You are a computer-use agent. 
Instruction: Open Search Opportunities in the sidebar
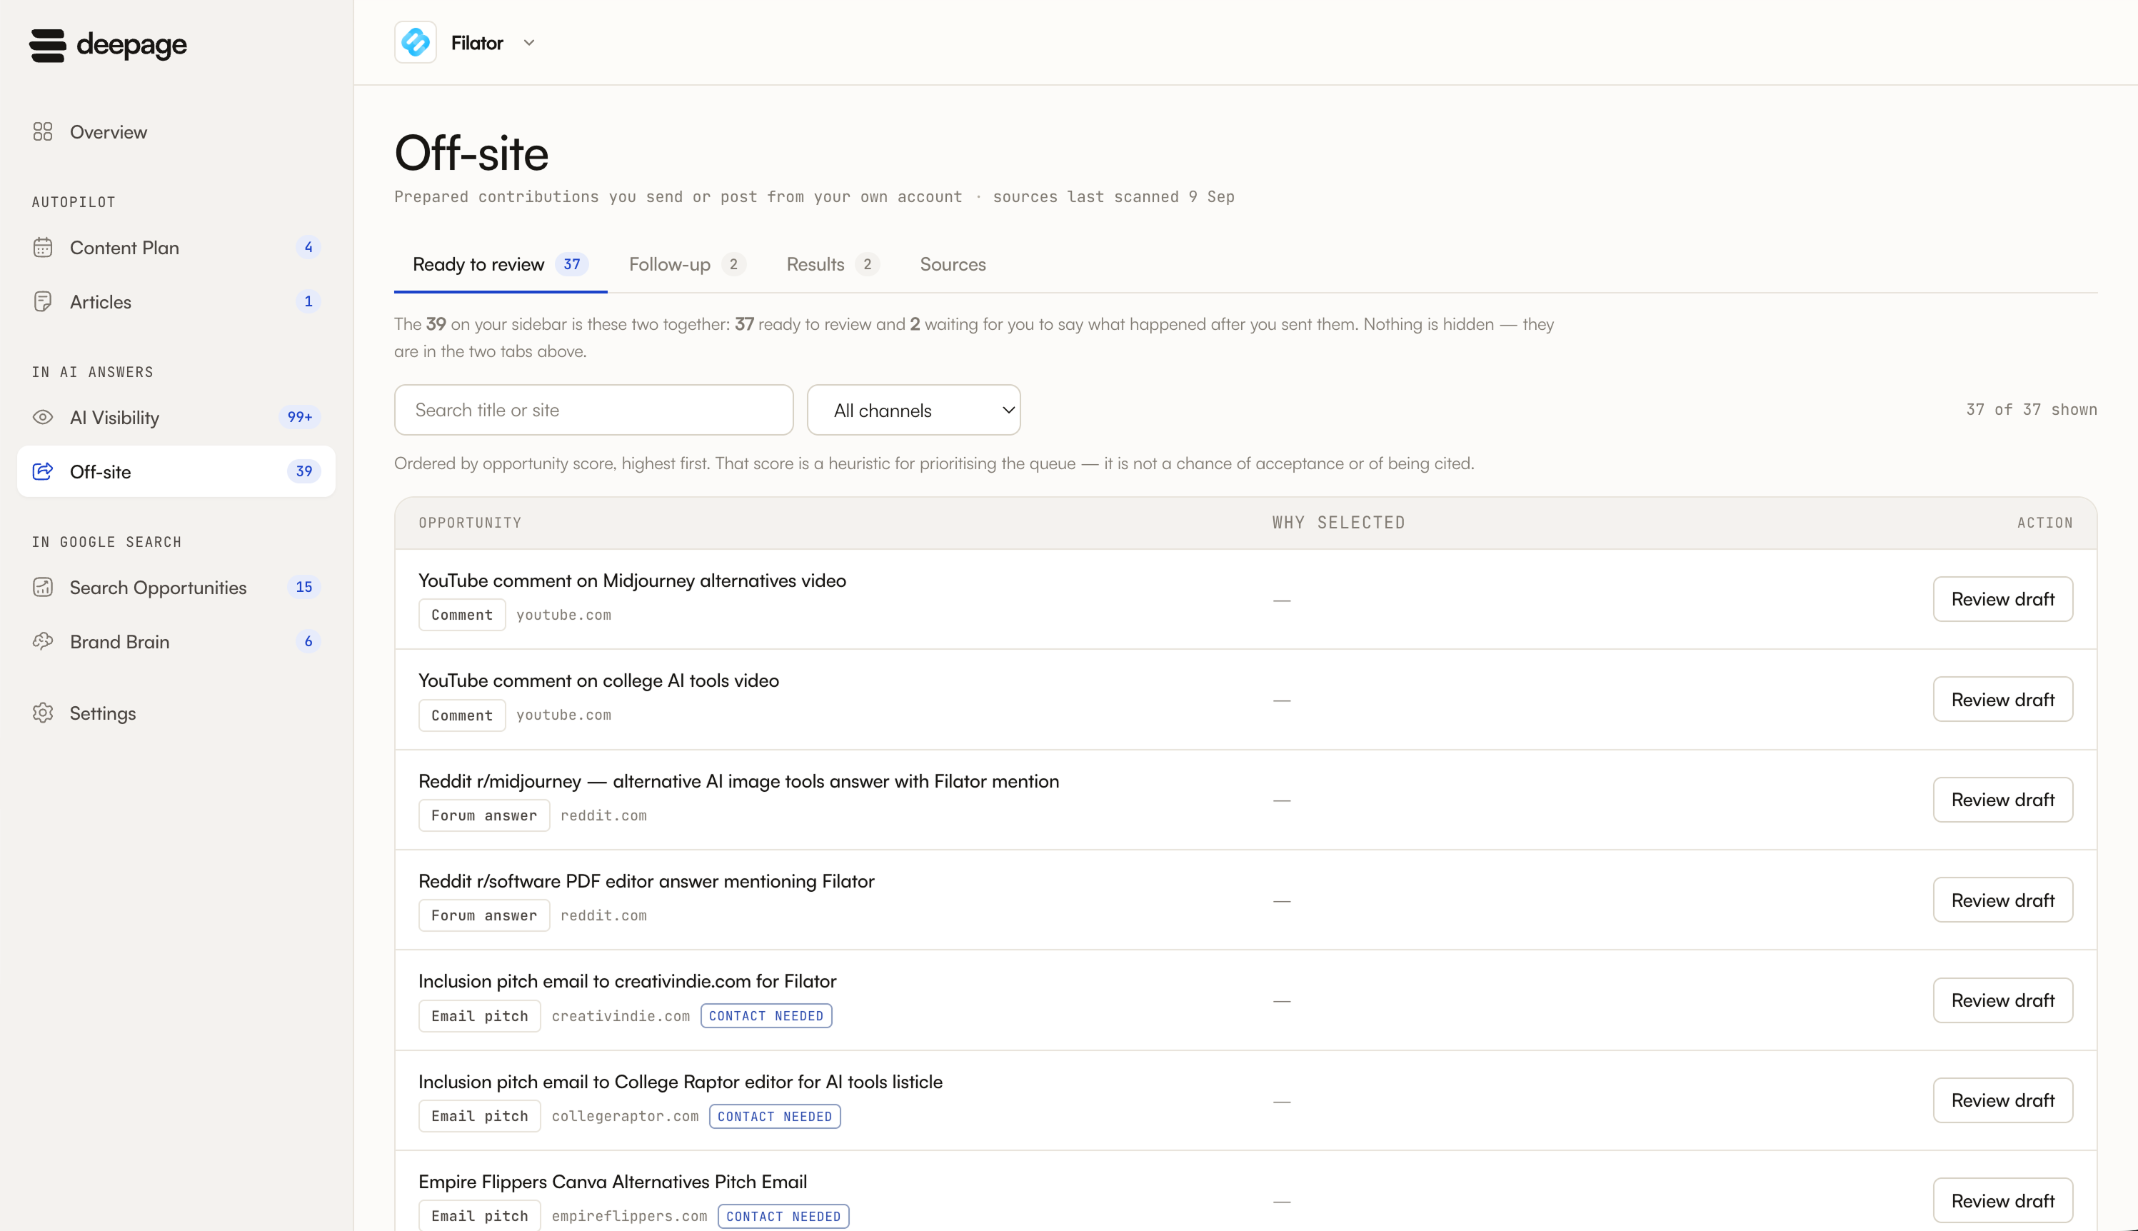click(176, 588)
